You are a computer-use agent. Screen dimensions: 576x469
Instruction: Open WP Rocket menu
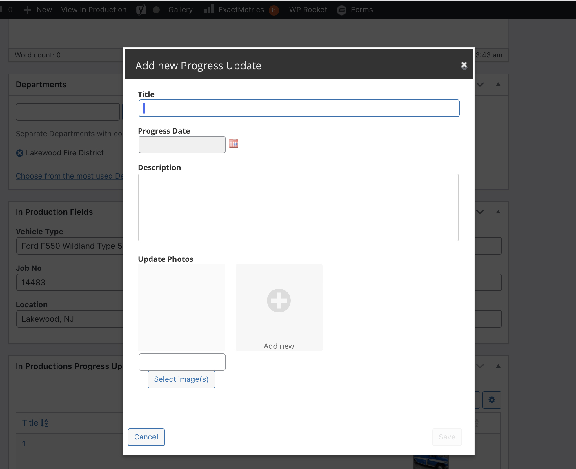[x=308, y=10]
